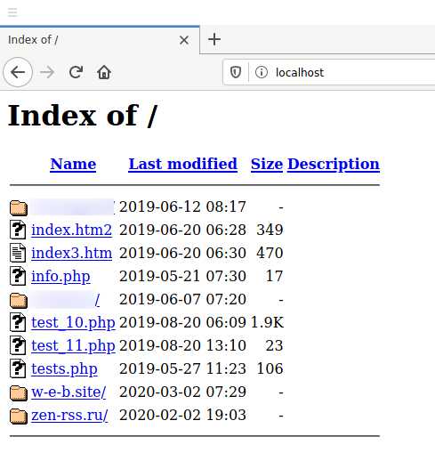435x453 pixels.
Task: Open the hamburger menu icon at top left
Action: coord(12,12)
